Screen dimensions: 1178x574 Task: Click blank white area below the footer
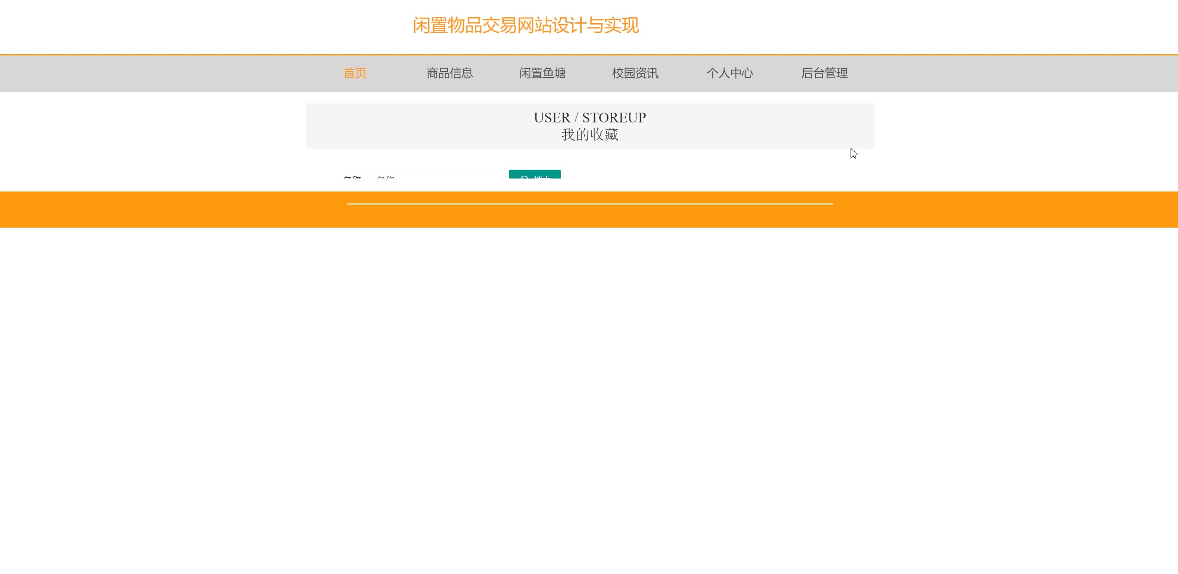[x=589, y=399]
